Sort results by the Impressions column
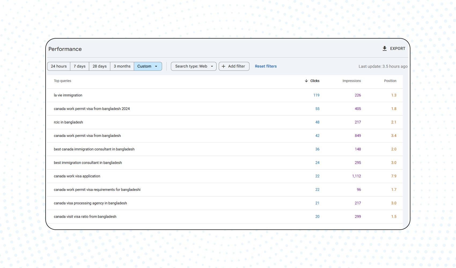 tap(351, 81)
